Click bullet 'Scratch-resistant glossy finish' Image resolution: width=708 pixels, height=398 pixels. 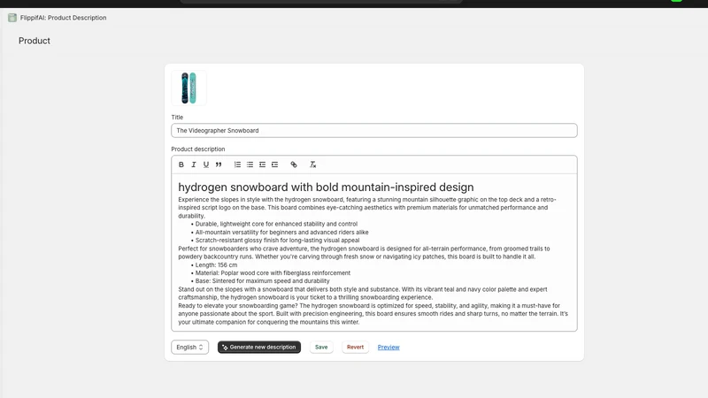pos(277,240)
